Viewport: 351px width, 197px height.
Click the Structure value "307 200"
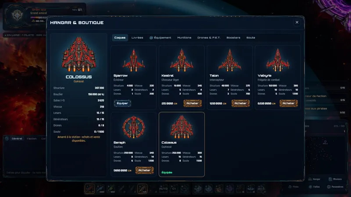pyautogui.click(x=100, y=88)
